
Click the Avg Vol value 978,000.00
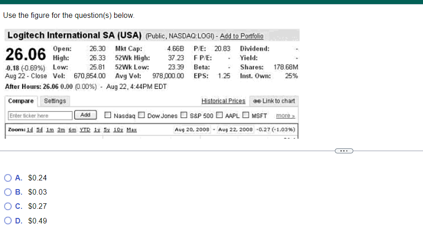point(168,76)
